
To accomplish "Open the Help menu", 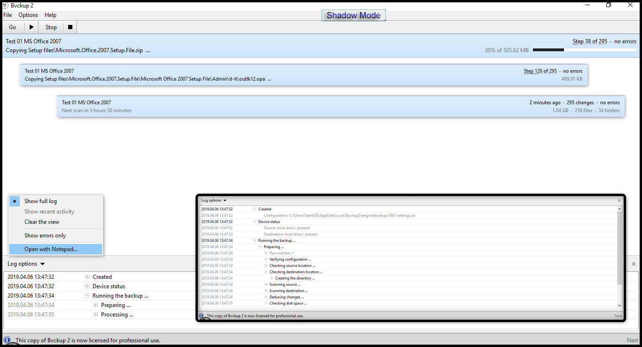I will point(50,15).
